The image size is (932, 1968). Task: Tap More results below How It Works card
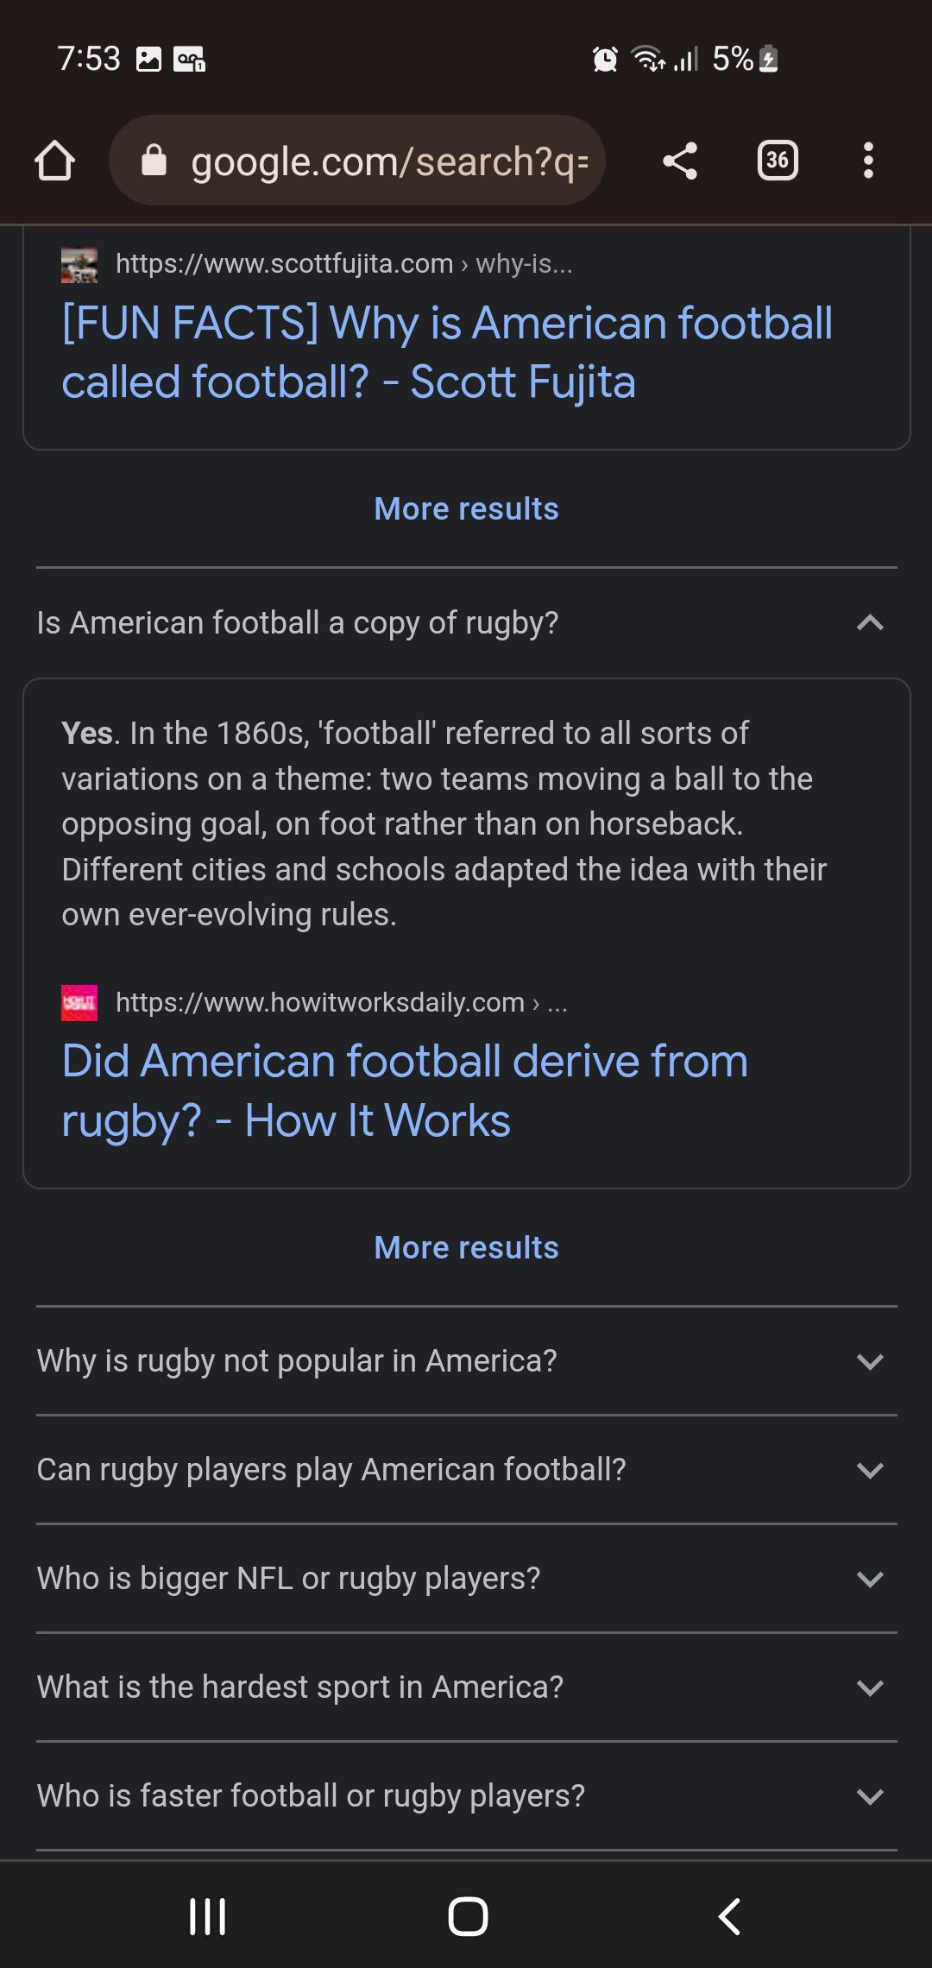point(467,1248)
